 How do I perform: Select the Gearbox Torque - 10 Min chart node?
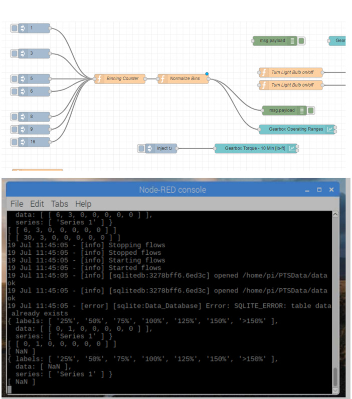256,148
